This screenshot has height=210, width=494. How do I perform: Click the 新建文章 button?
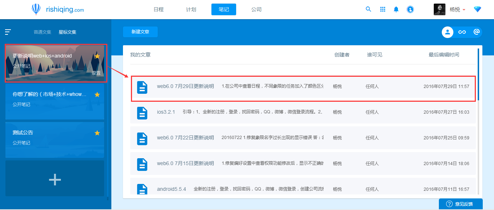(140, 32)
